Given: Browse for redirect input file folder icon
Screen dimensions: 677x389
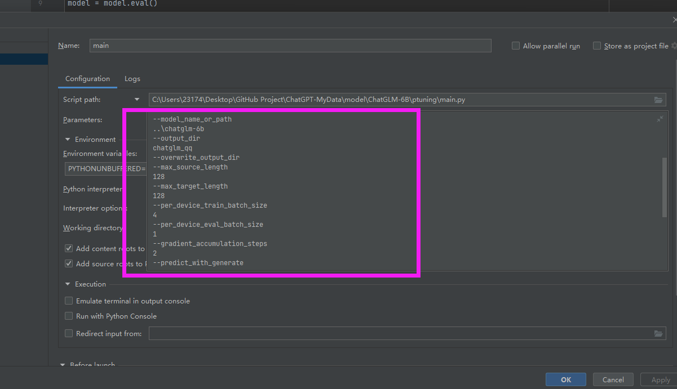Looking at the screenshot, I should (x=658, y=333).
